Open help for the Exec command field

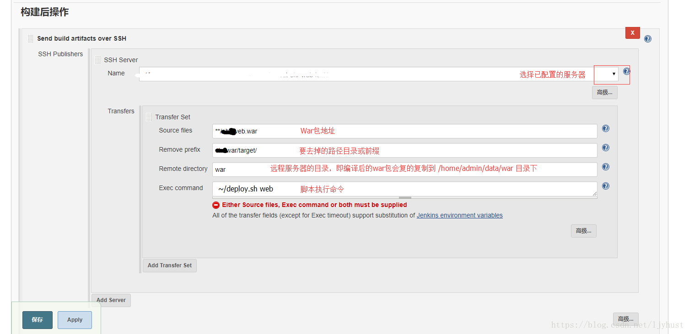605,186
